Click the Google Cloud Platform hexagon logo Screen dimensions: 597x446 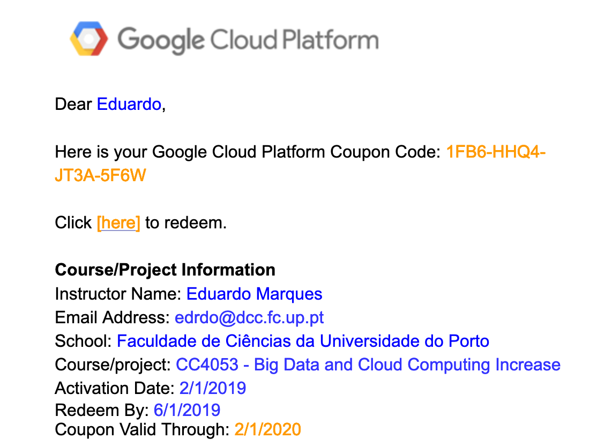89,39
